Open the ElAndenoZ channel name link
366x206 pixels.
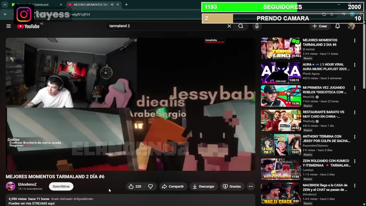coord(27,185)
